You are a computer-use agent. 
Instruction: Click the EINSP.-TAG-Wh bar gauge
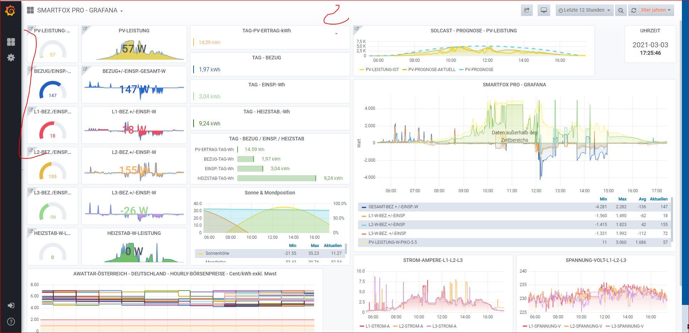250,169
